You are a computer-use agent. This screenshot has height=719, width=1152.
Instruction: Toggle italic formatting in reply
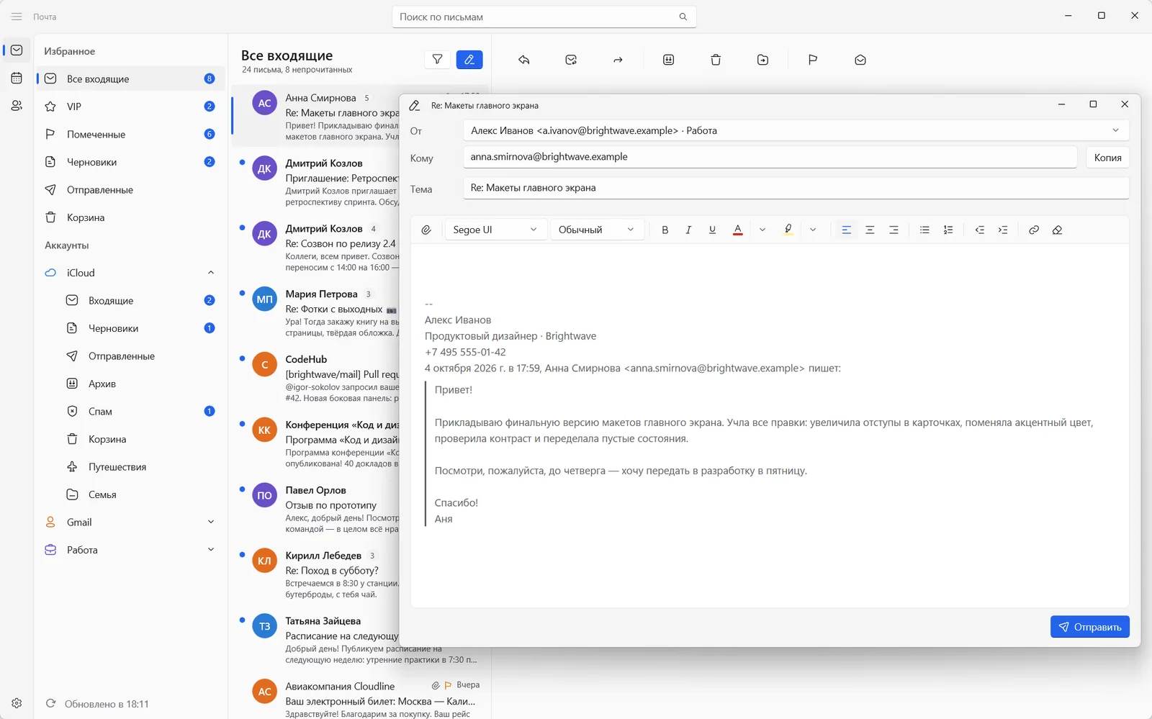tap(688, 230)
